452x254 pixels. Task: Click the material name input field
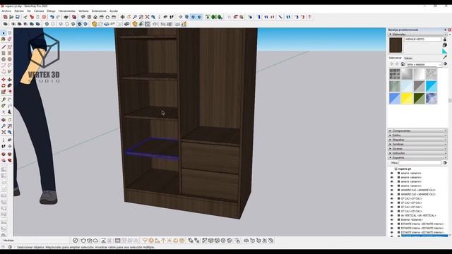click(x=422, y=40)
